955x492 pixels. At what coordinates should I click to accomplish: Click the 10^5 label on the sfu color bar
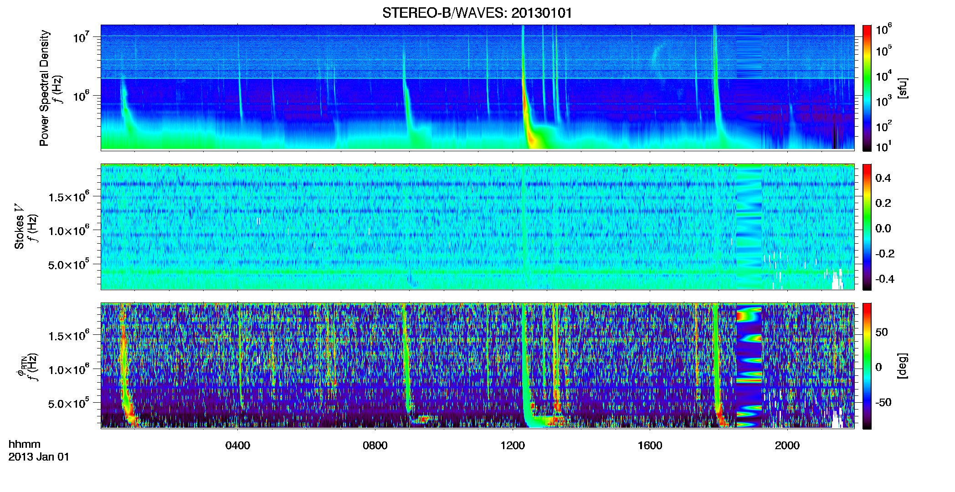pos(883,50)
